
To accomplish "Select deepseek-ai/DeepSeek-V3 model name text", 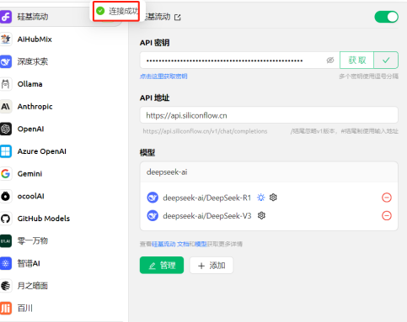I will (x=207, y=216).
